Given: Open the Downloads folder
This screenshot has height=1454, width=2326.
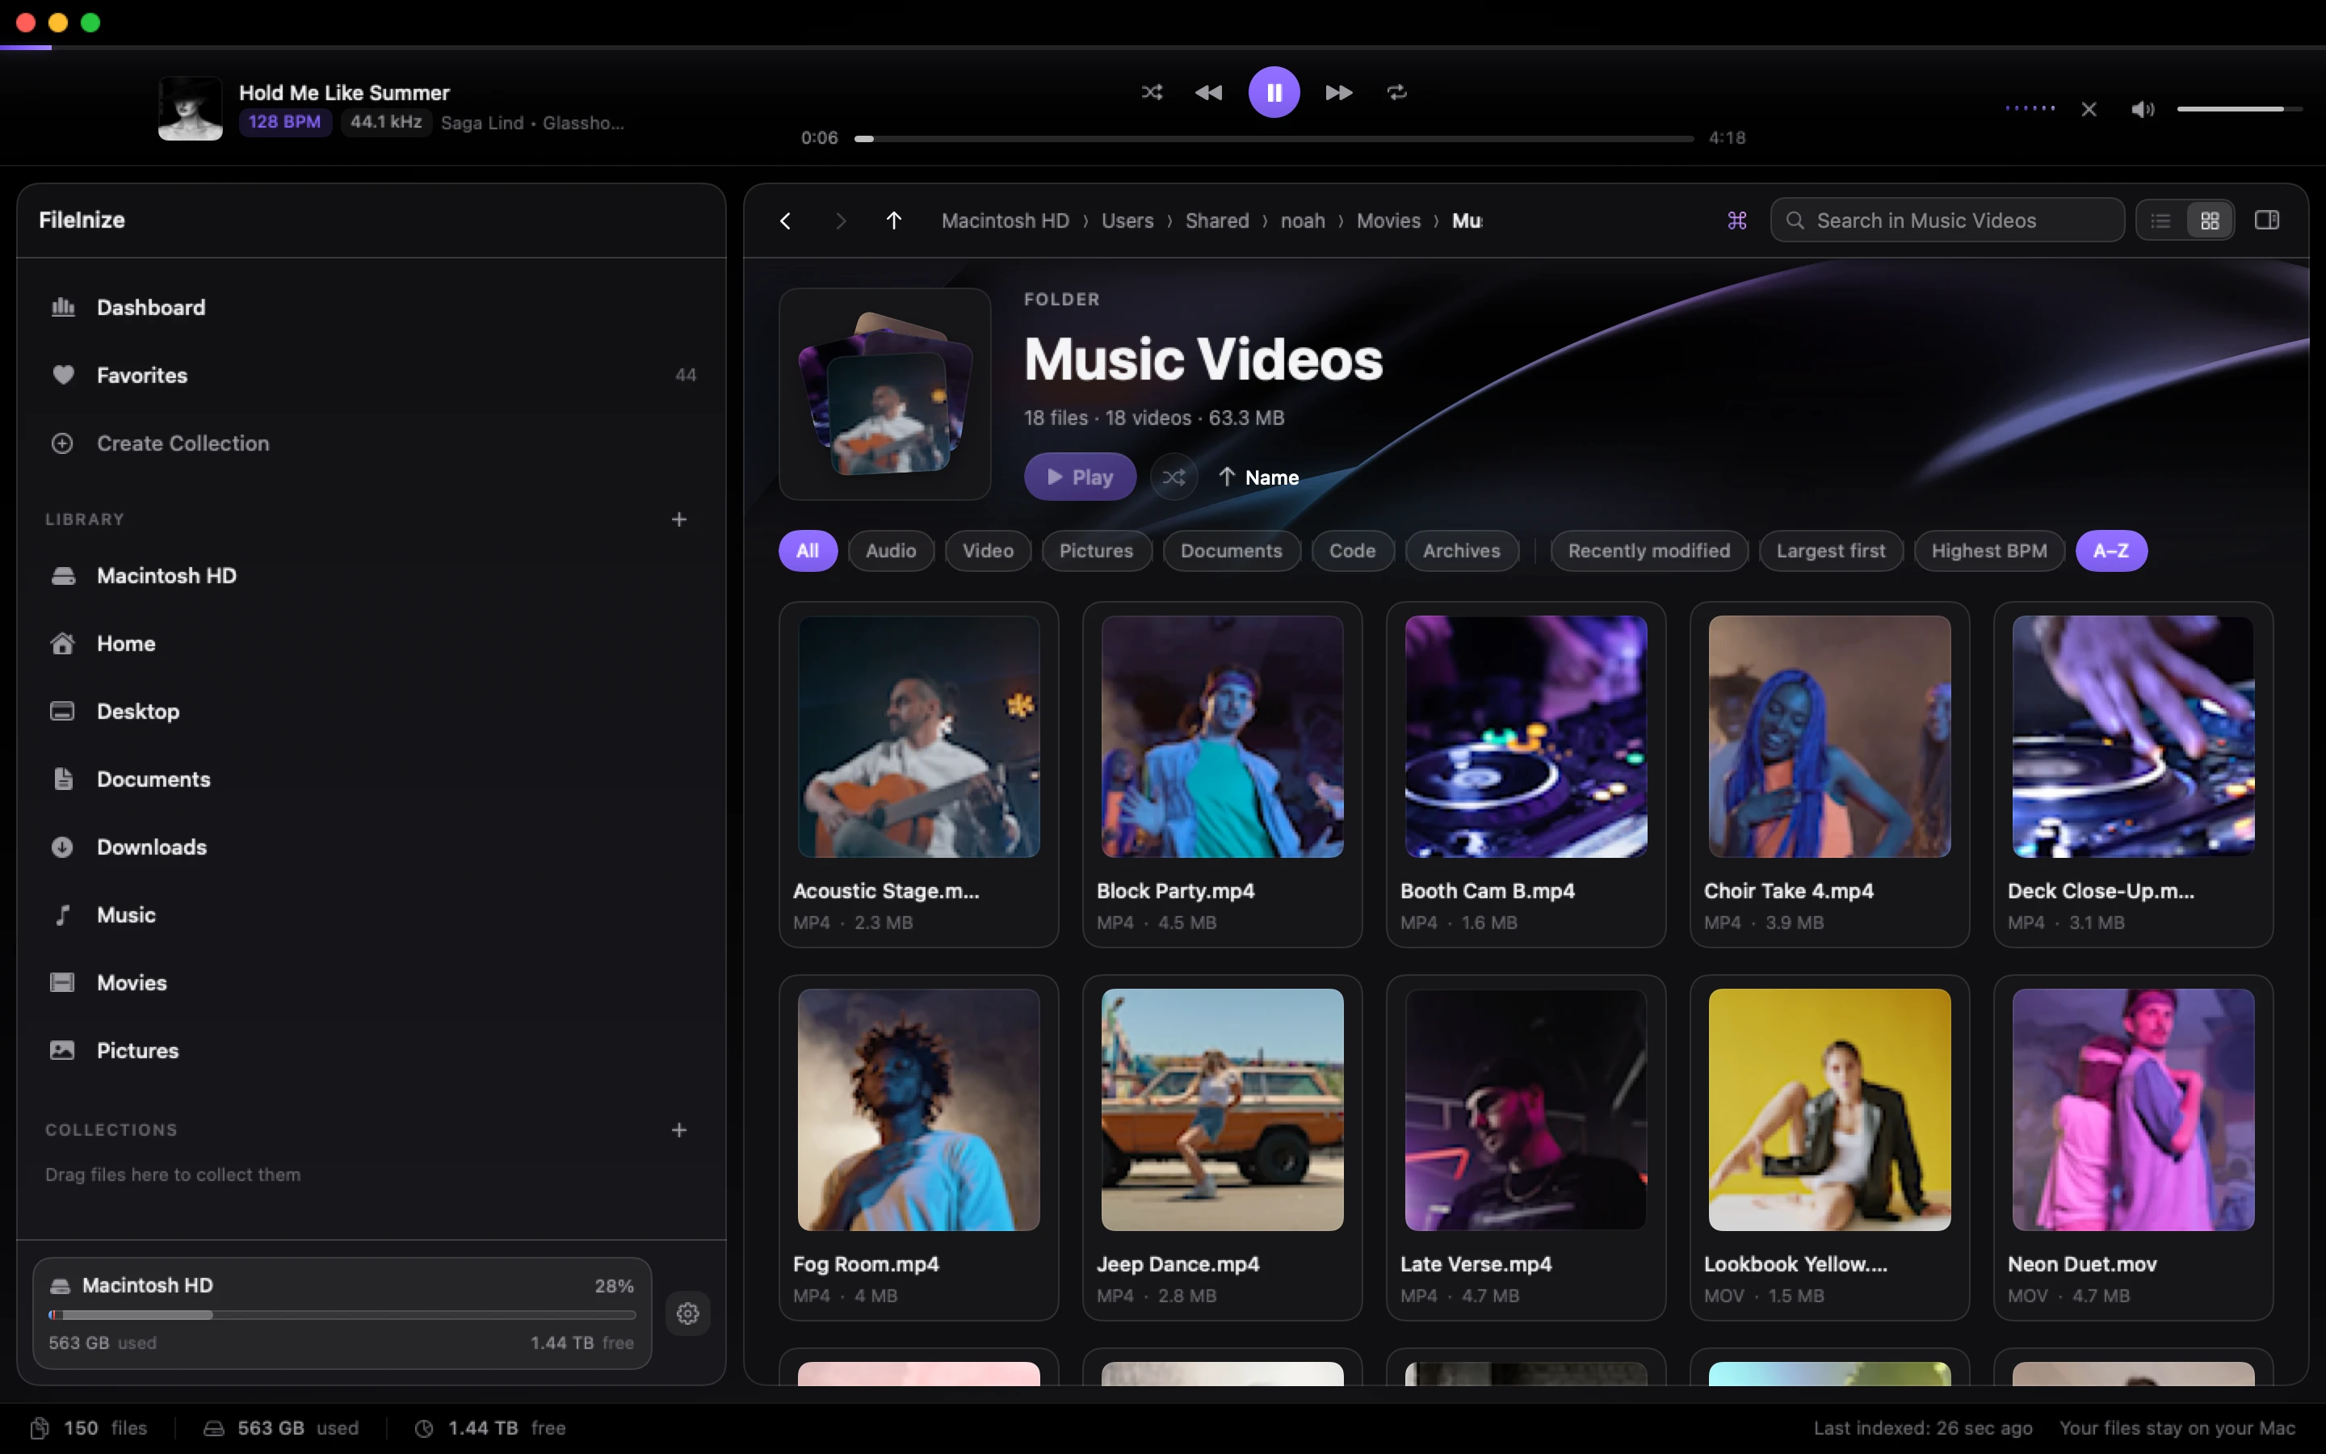Looking at the screenshot, I should click(371, 847).
